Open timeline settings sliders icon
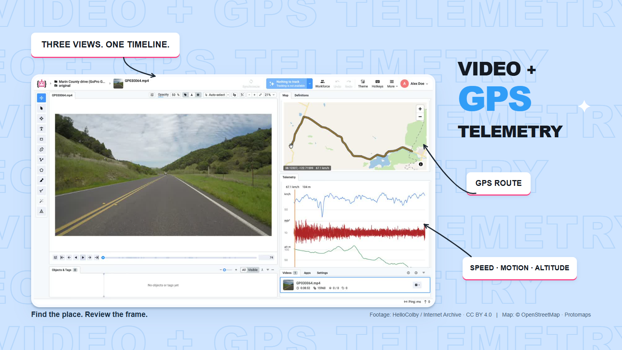The image size is (622, 350). pos(55,257)
